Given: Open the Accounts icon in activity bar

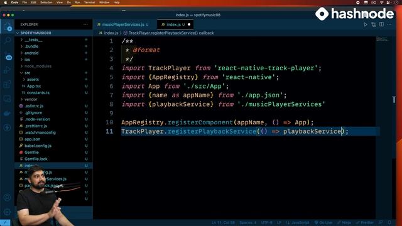Looking at the screenshot, I should point(7,197).
